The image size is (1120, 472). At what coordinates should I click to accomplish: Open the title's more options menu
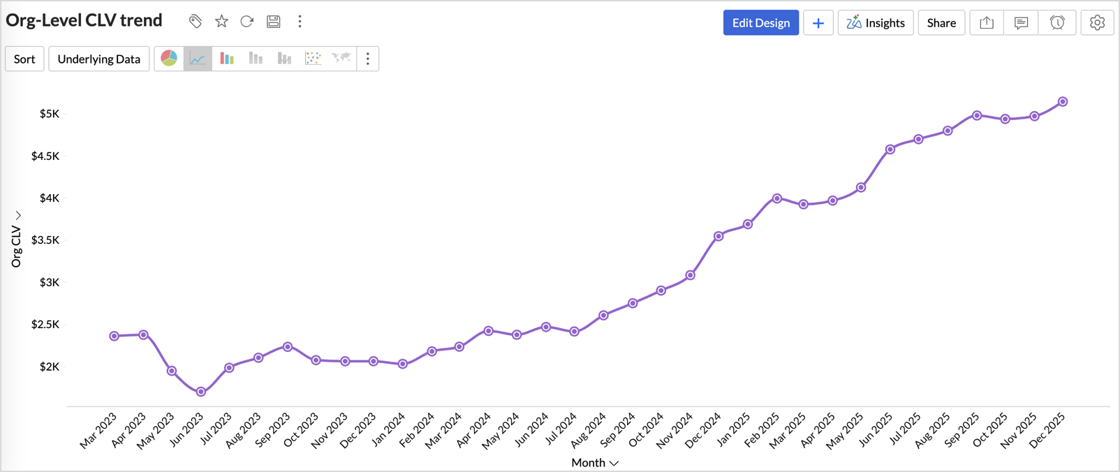point(300,22)
